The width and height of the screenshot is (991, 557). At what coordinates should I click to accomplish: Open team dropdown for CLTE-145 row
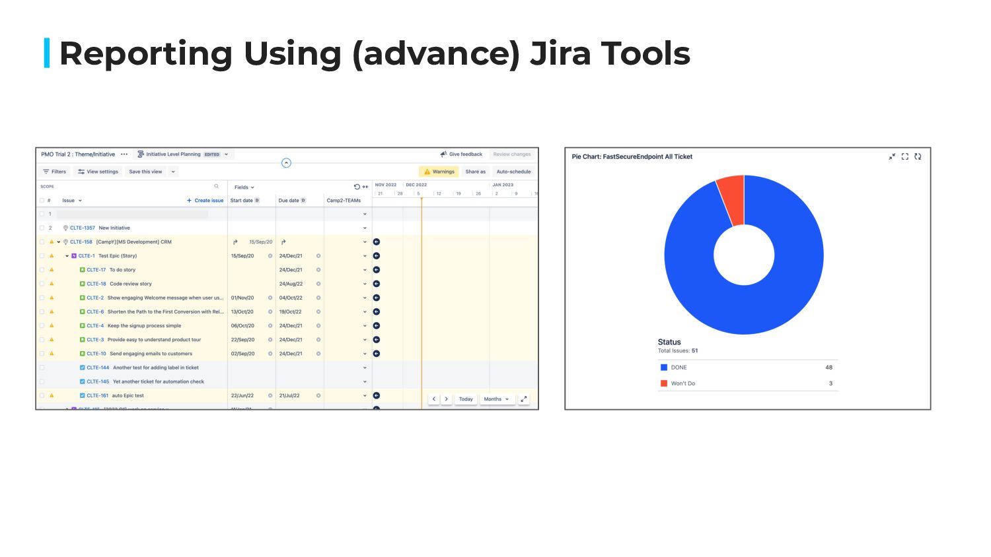(365, 381)
